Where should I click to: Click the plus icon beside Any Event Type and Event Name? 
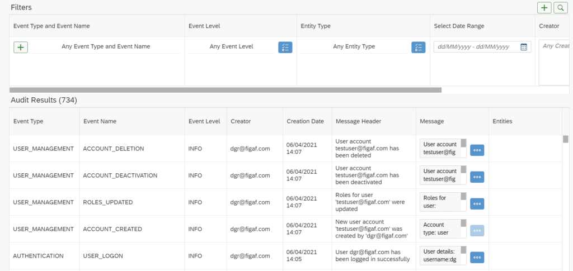[x=21, y=47]
